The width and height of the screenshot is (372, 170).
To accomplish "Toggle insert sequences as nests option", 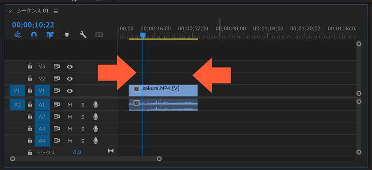I will pyautogui.click(x=17, y=35).
